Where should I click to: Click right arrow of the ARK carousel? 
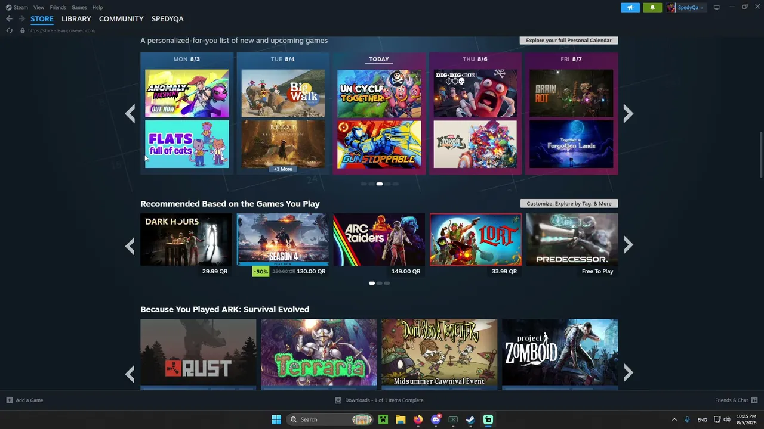tap(628, 374)
